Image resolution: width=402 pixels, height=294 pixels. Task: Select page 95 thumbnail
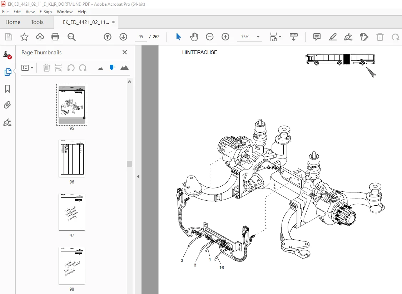72,104
